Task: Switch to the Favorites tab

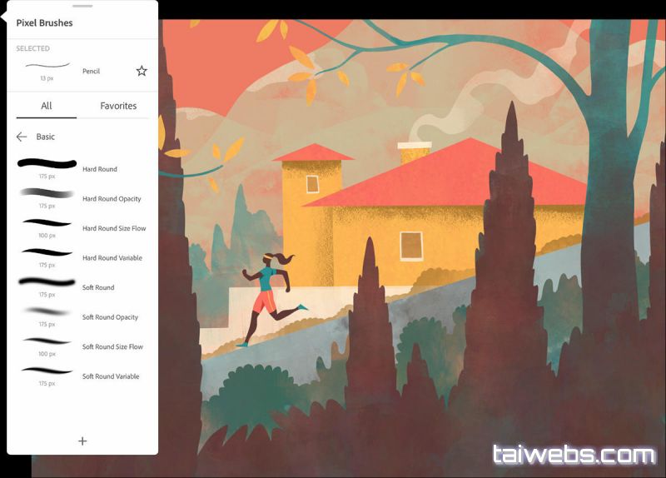Action: click(x=118, y=106)
